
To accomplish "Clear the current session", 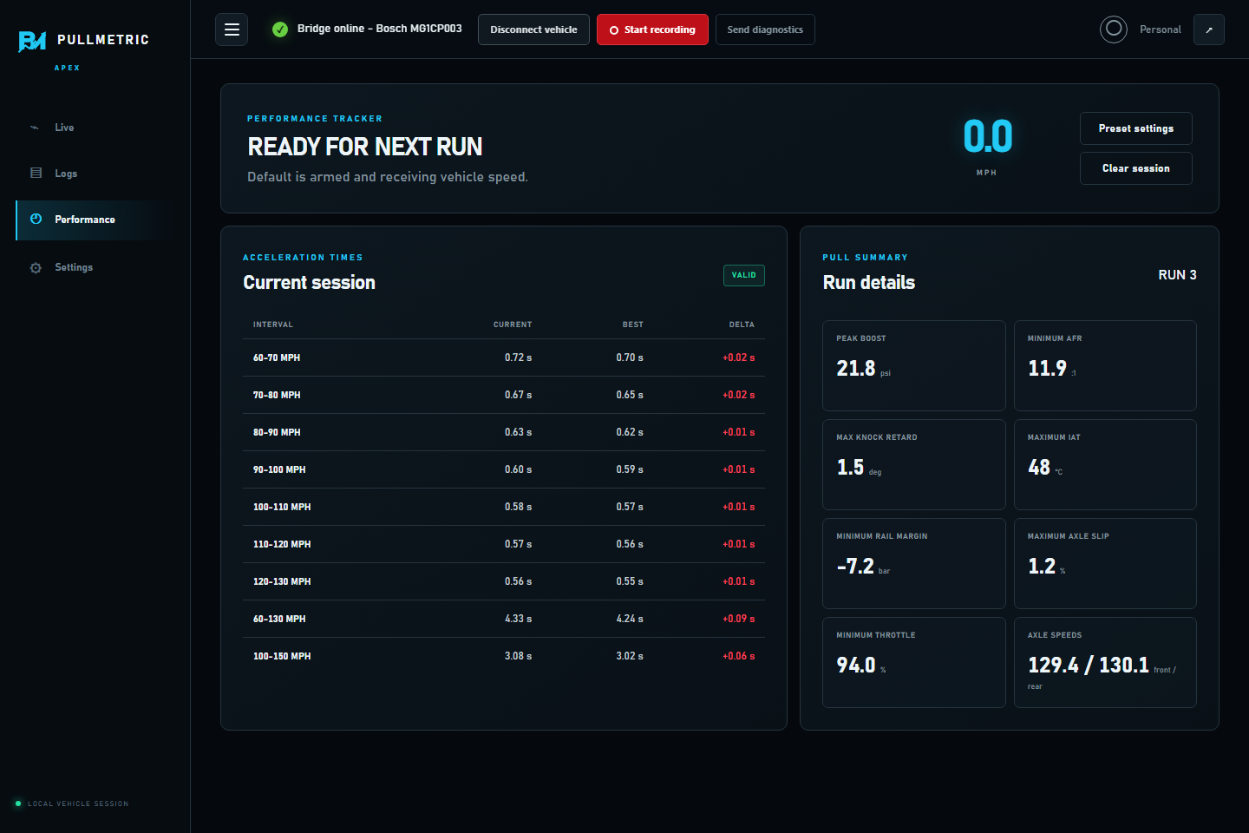I will pos(1135,168).
